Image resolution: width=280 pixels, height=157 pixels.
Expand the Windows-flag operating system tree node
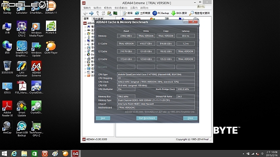point(85,34)
